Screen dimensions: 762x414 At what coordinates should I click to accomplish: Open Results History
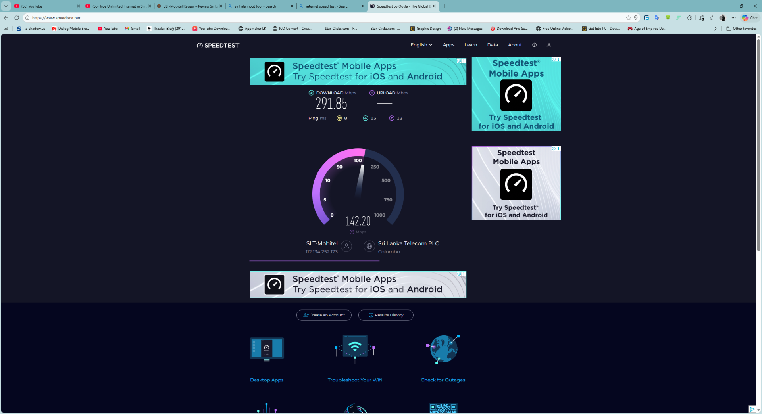(386, 315)
